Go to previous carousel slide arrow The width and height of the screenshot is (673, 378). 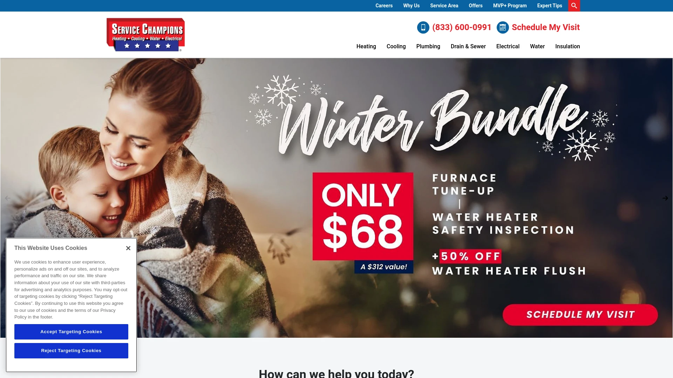click(7, 198)
